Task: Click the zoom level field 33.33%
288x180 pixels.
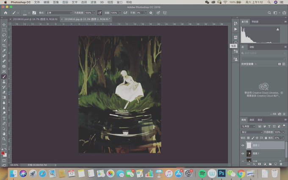Action: 14,165
